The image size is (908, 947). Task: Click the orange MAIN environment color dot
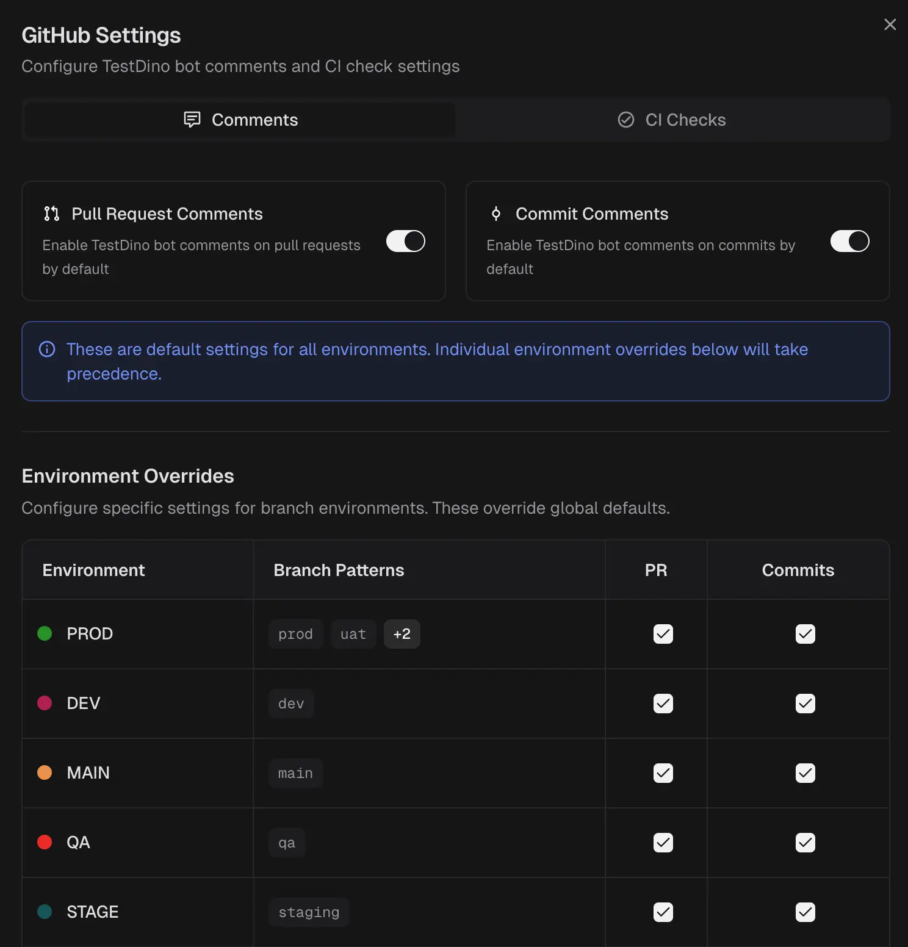(45, 772)
